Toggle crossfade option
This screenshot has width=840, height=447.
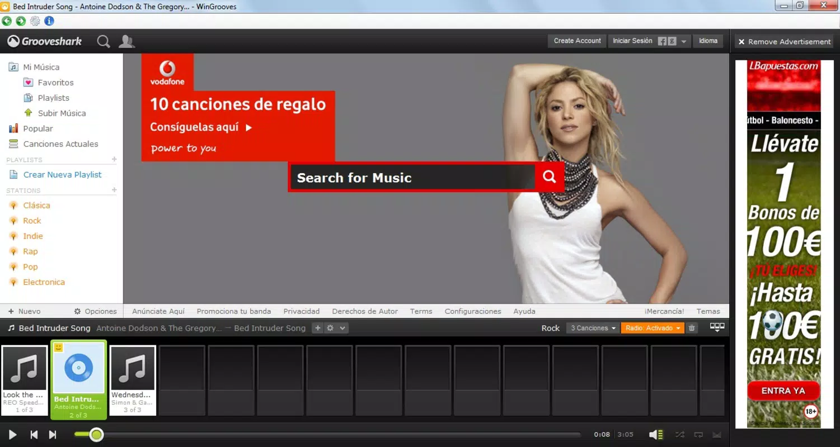tap(717, 434)
